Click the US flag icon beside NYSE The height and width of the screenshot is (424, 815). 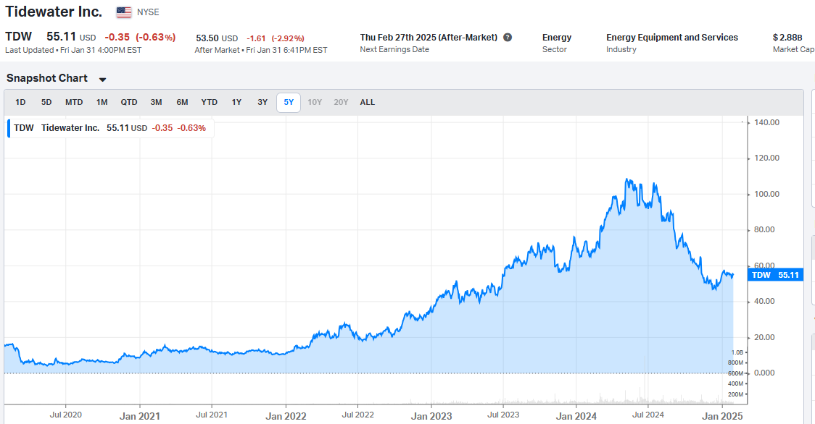(x=124, y=12)
